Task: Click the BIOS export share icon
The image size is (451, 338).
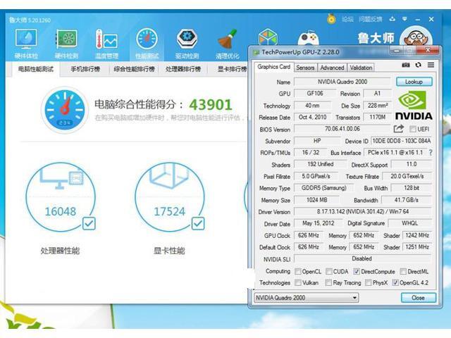Action: tap(399, 129)
